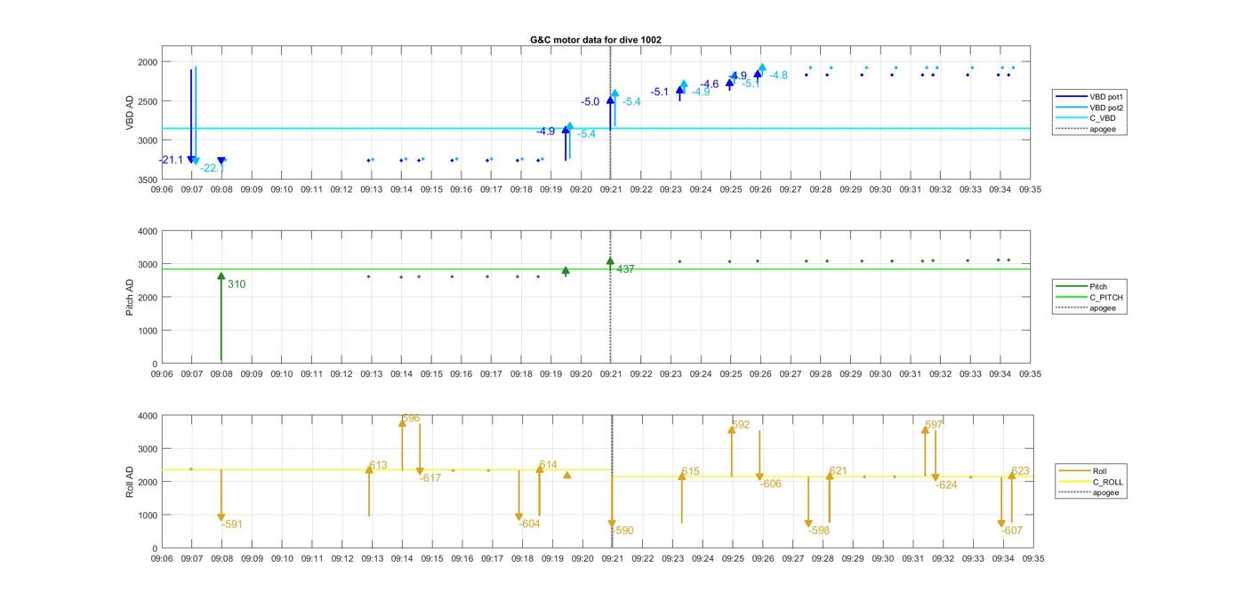Click the "-617" roll data label
This screenshot has height=616, width=1245.
pyautogui.click(x=430, y=478)
